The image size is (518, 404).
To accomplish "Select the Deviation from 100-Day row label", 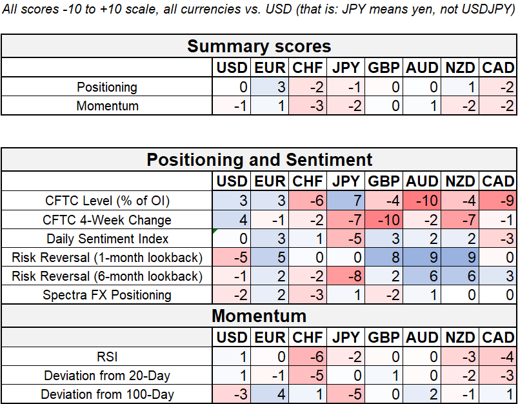I will click(108, 394).
